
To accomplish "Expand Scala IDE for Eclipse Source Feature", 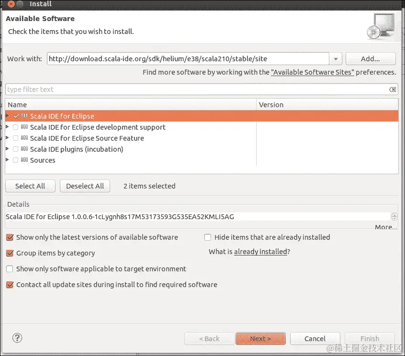I will coord(7,138).
